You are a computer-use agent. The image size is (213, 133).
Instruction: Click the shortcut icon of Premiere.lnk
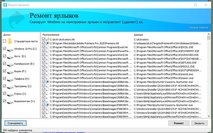tap(48, 43)
